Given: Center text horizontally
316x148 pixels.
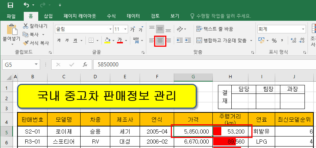Looking at the screenshot, I should coord(160,41).
